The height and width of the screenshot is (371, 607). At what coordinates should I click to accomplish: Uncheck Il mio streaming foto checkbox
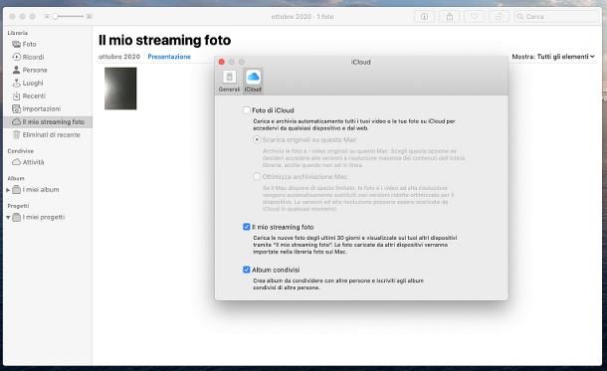point(246,227)
